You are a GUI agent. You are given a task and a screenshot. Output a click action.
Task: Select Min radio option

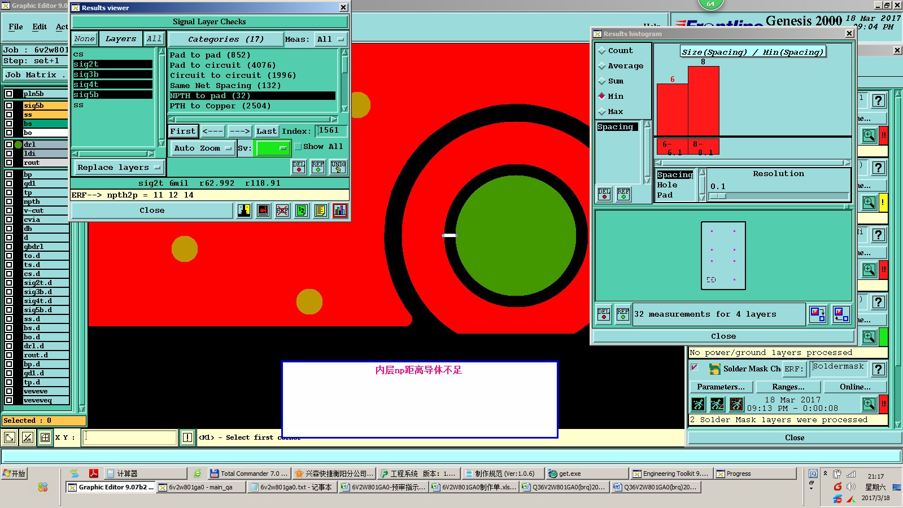[602, 97]
